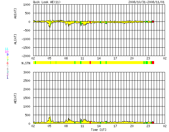Click the "Time [UT]" axis title
The height and width of the screenshot is (132, 169).
click(99, 130)
